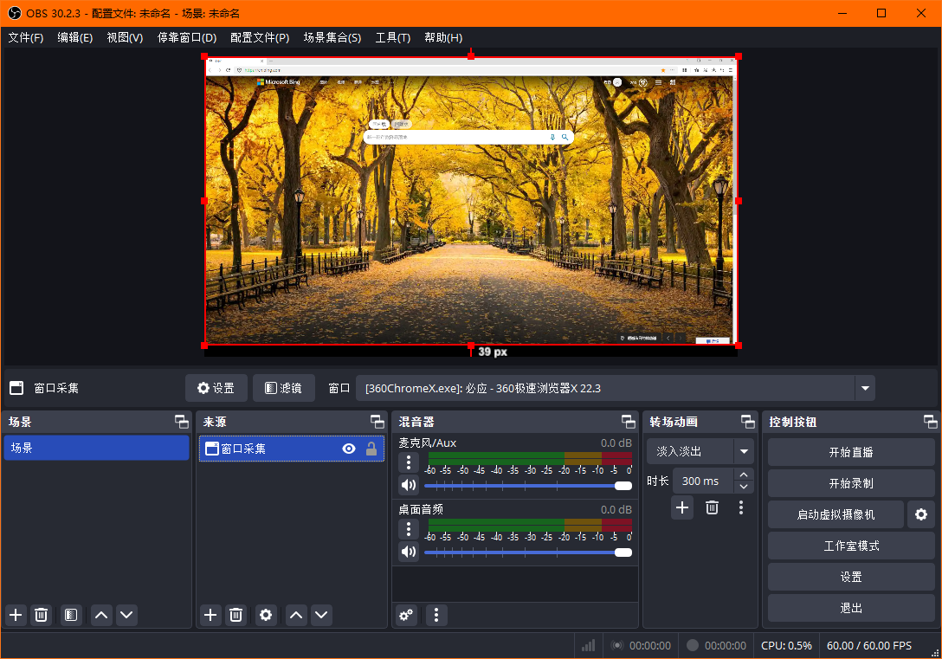Start recording with 开始录制
942x659 pixels.
tap(850, 482)
